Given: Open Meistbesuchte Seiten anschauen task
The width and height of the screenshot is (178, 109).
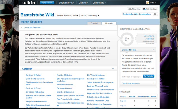Looking at the screenshot, I should click(x=101, y=90).
